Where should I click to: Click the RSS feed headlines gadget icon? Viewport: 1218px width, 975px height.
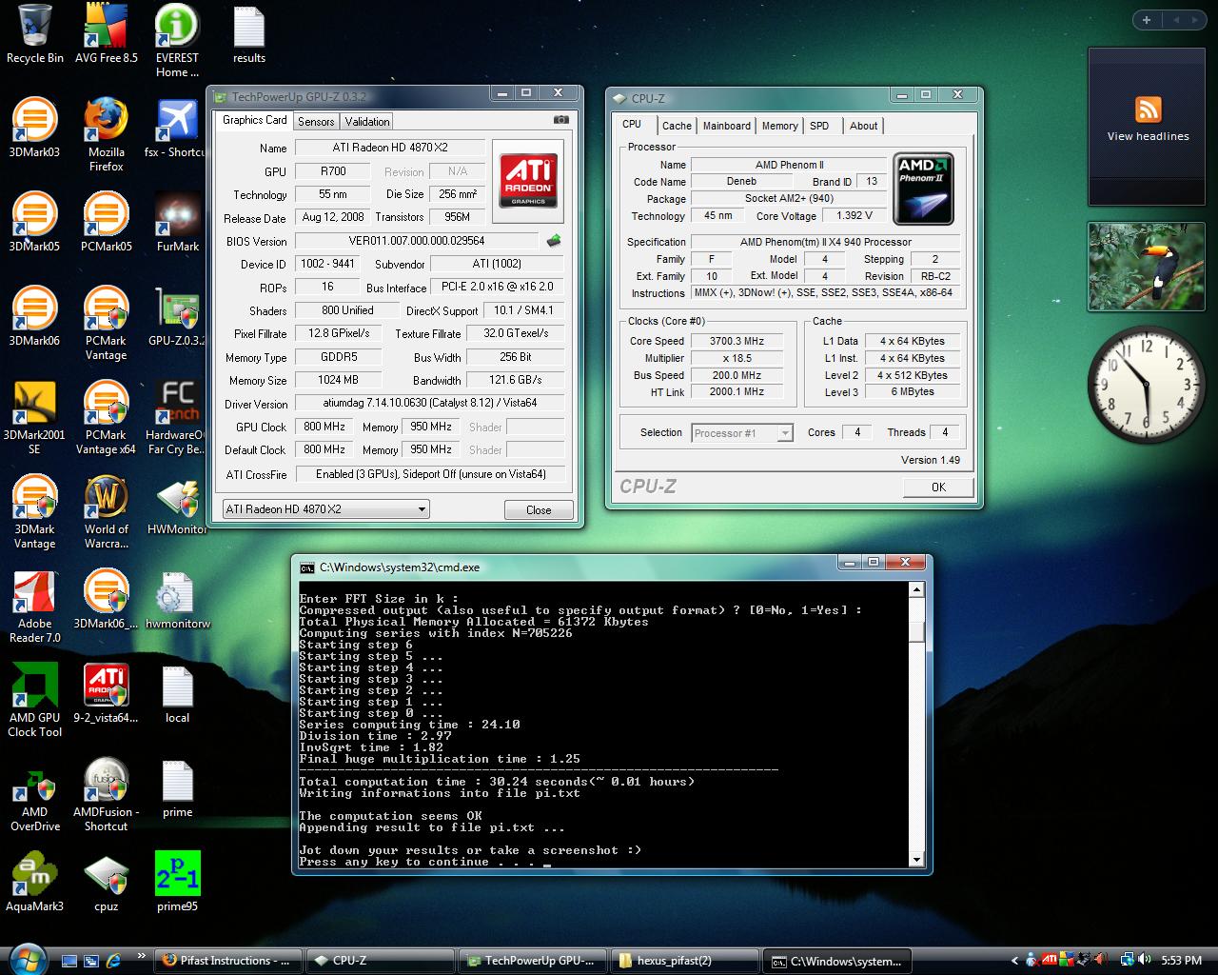pos(1148,109)
